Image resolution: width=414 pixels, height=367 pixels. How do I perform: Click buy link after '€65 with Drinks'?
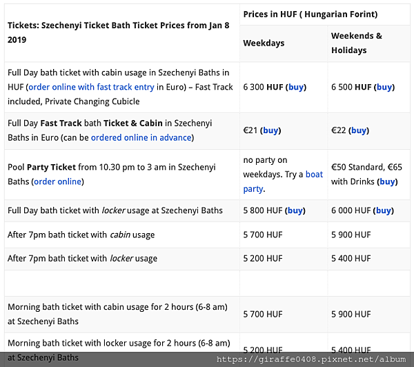coord(387,181)
